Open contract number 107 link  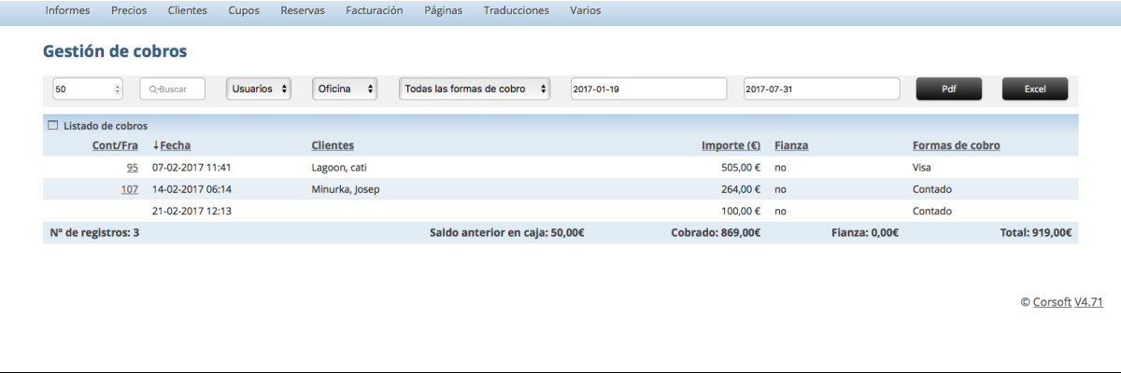pyautogui.click(x=130, y=189)
